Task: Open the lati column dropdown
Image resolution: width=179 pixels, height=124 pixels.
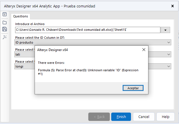Action: click(x=168, y=54)
